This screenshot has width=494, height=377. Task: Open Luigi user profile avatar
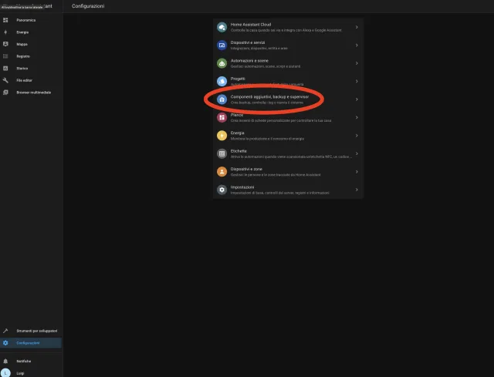click(5, 372)
